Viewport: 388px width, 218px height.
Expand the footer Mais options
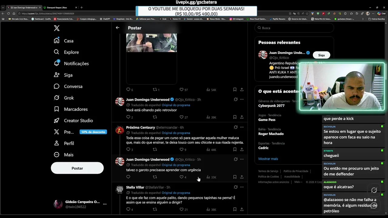(x=298, y=182)
